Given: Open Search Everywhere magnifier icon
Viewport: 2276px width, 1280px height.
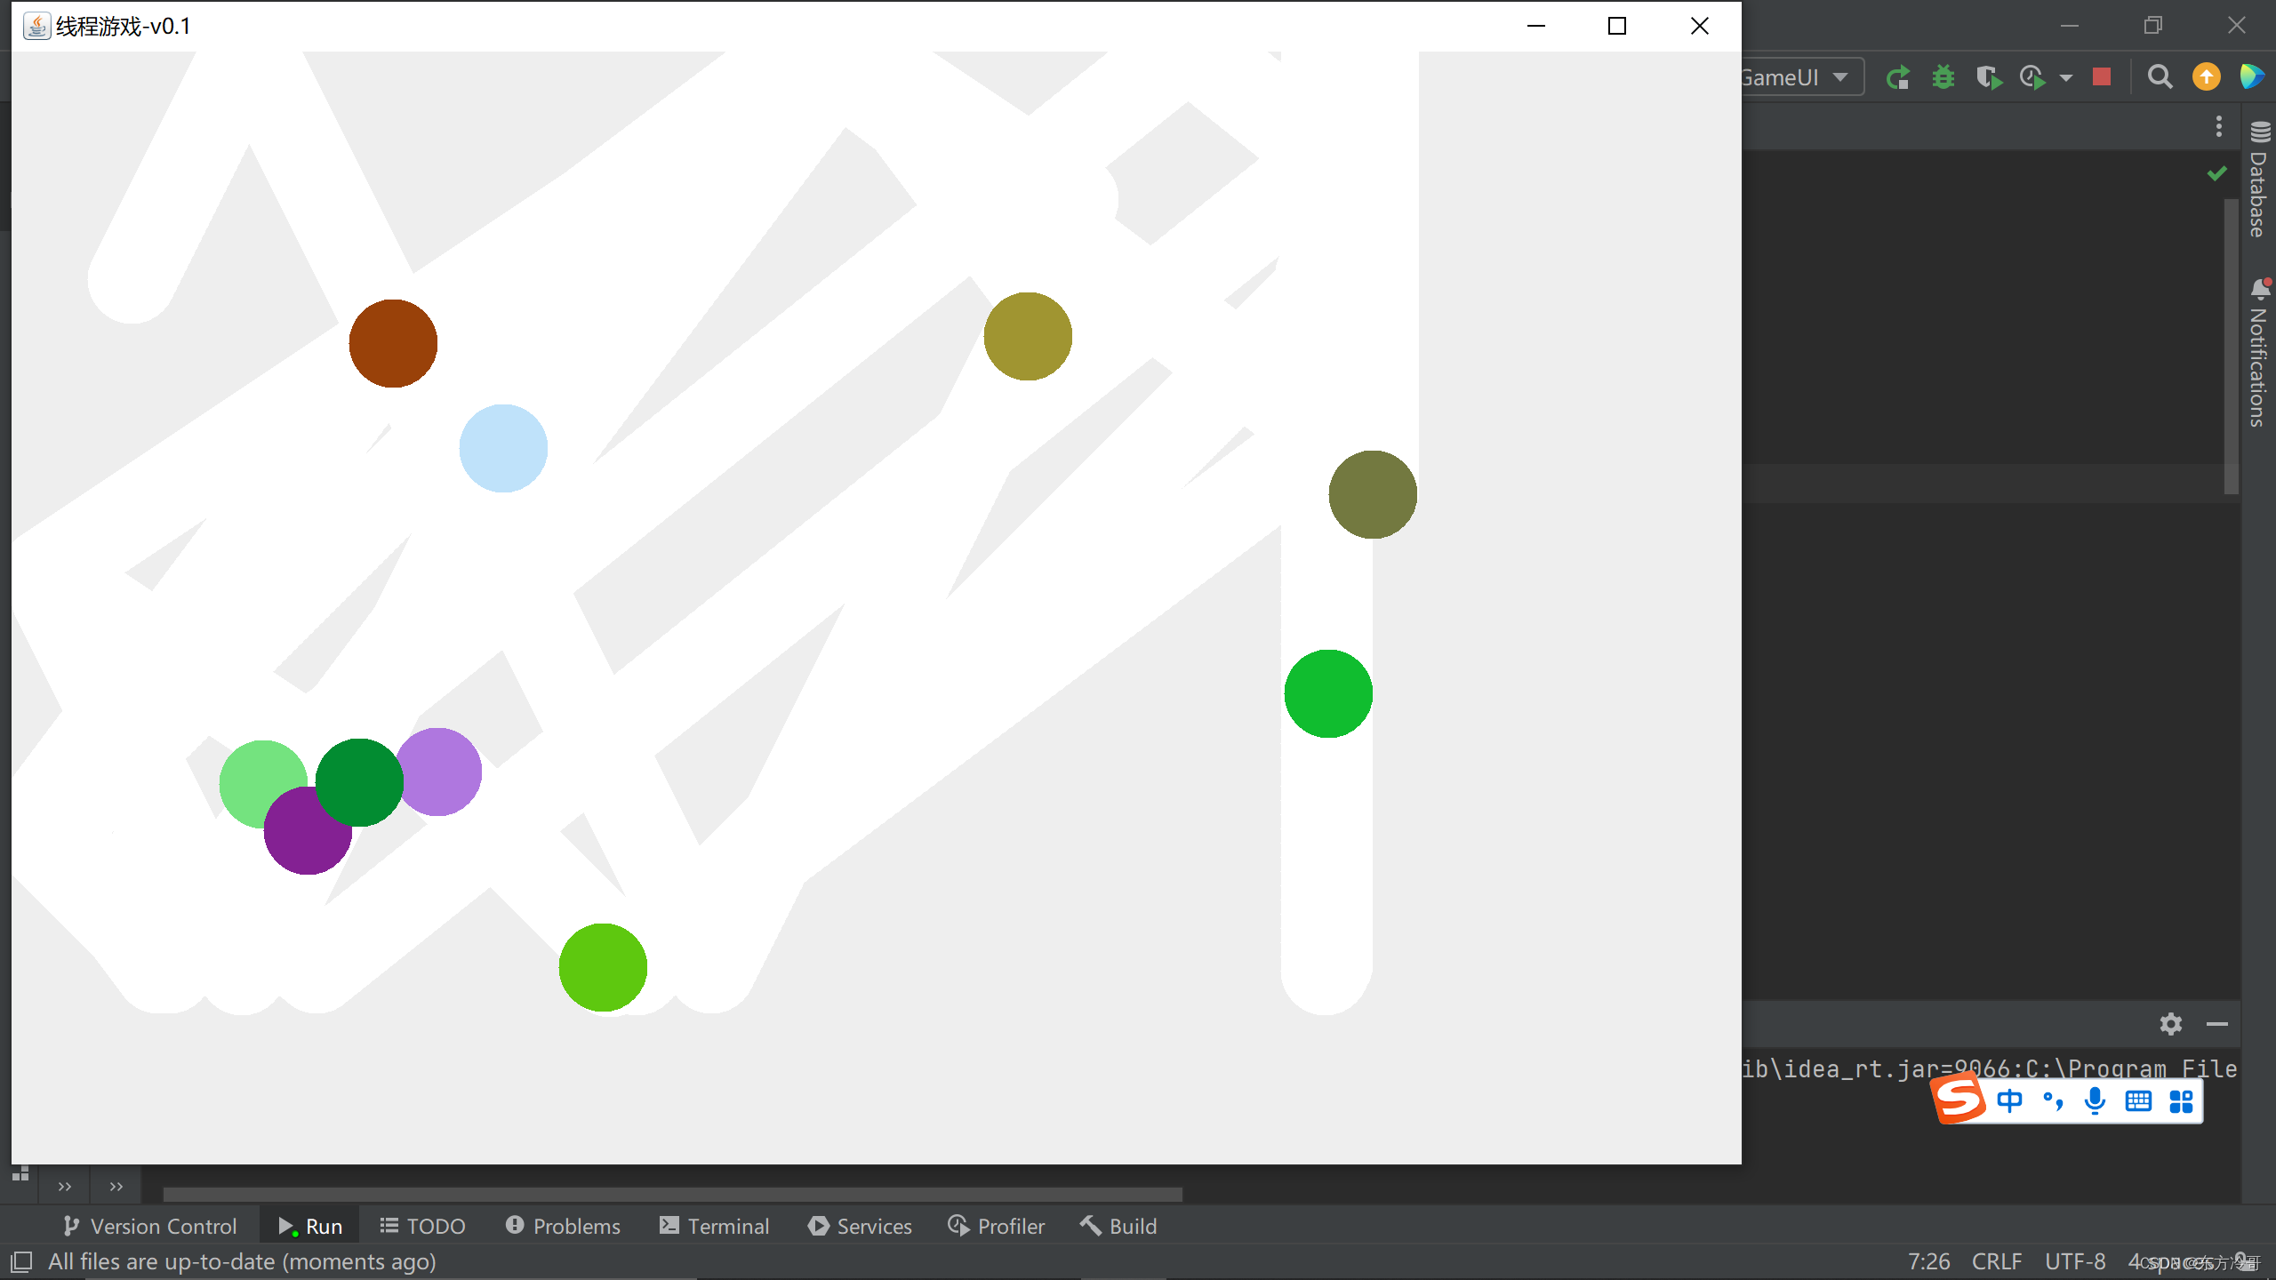Looking at the screenshot, I should [x=2160, y=77].
